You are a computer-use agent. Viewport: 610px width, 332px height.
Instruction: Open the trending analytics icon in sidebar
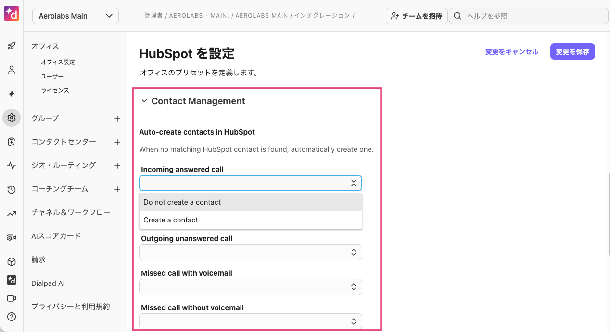(12, 214)
